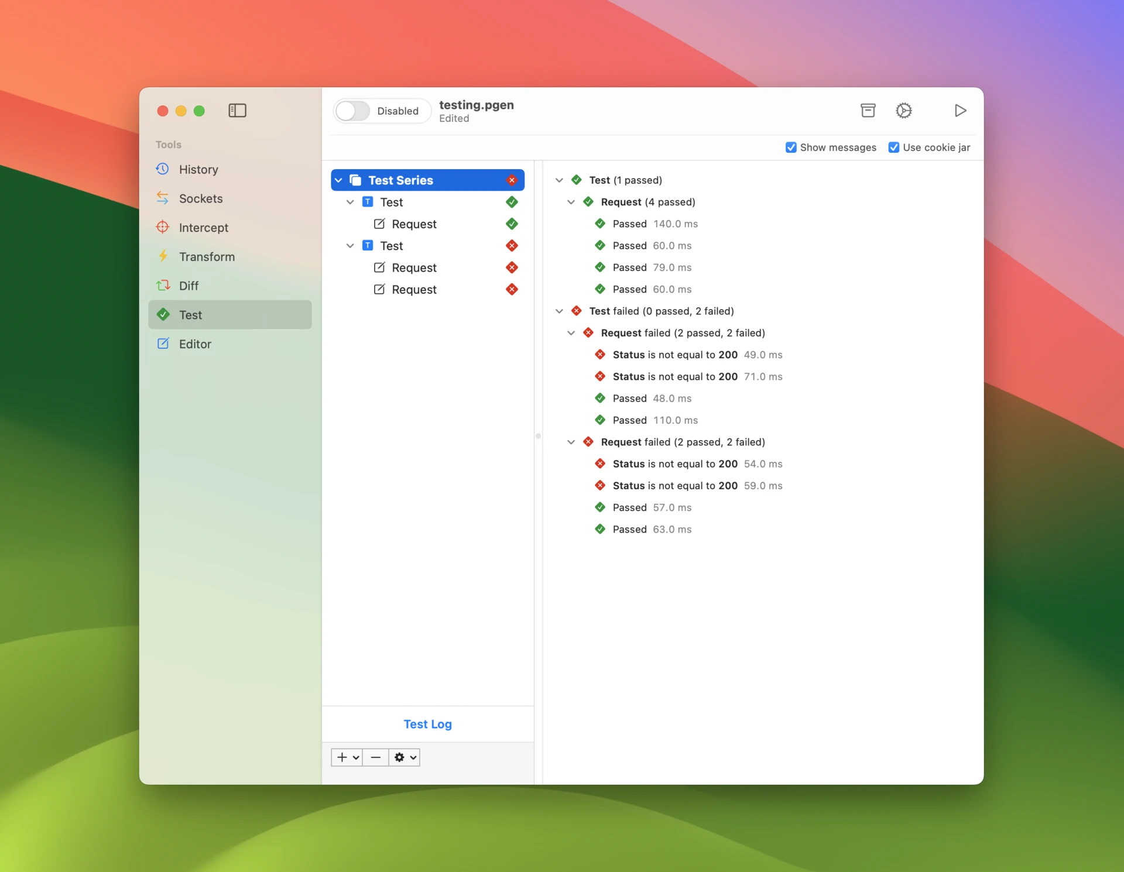The height and width of the screenshot is (872, 1124).
Task: Open the History tool
Action: (x=198, y=169)
